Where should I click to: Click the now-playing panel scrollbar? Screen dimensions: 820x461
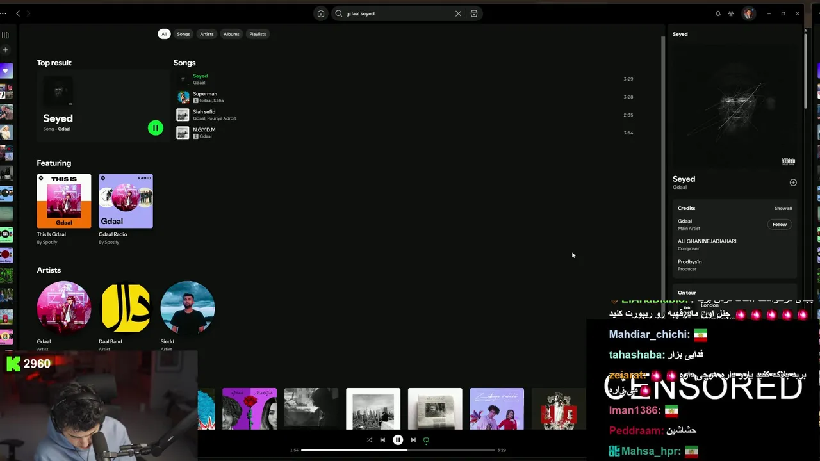tap(806, 70)
